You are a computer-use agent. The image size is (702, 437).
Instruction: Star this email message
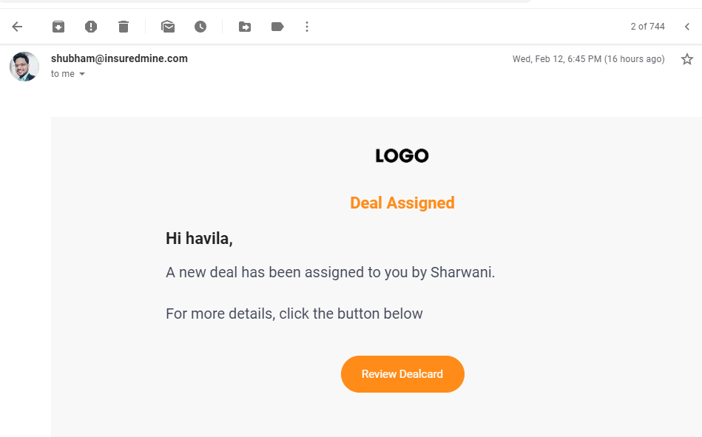click(686, 59)
